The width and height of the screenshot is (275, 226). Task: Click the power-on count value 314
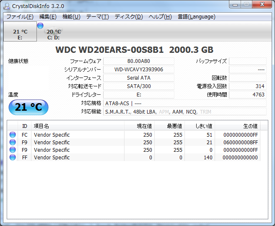coord(248,86)
